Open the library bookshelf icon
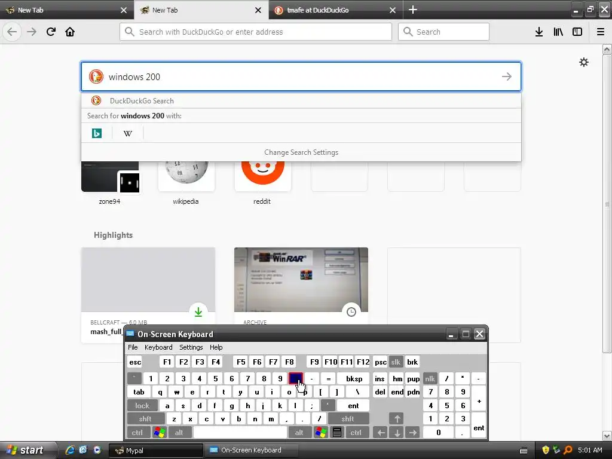This screenshot has width=612, height=459. [558, 32]
